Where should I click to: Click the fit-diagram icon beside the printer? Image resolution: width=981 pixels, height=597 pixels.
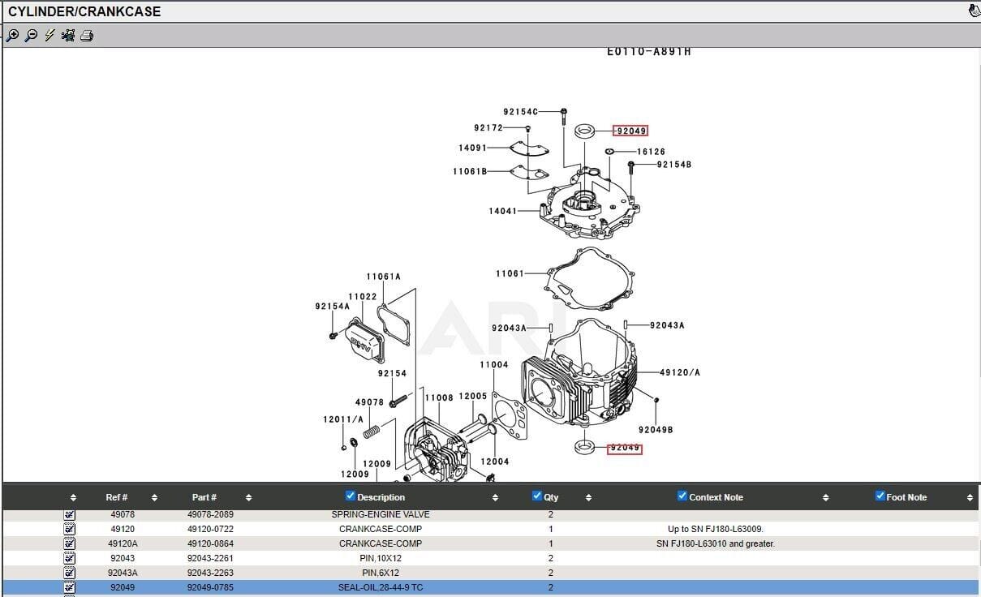[68, 36]
